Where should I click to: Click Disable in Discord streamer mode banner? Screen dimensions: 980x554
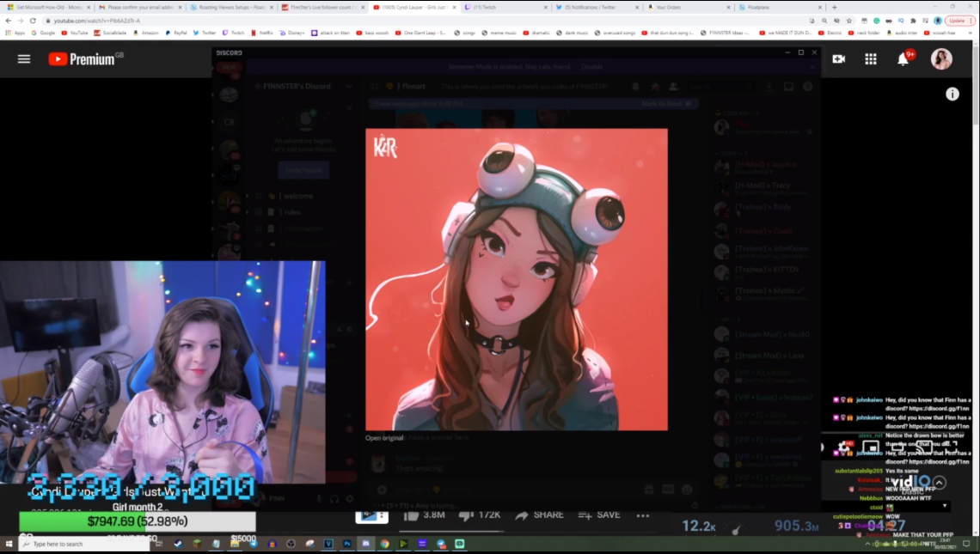click(x=592, y=66)
